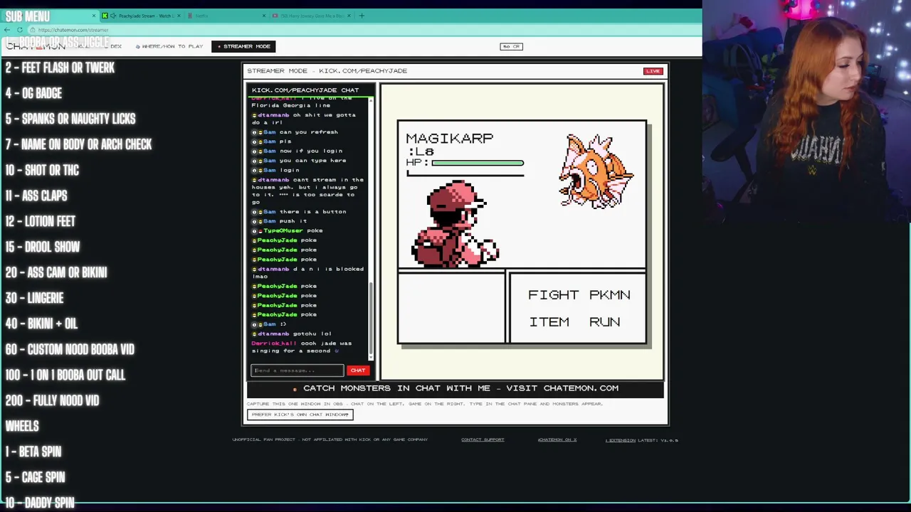The image size is (911, 512).
Task: Switch to the PeachyJade Stream tab
Action: point(142,16)
